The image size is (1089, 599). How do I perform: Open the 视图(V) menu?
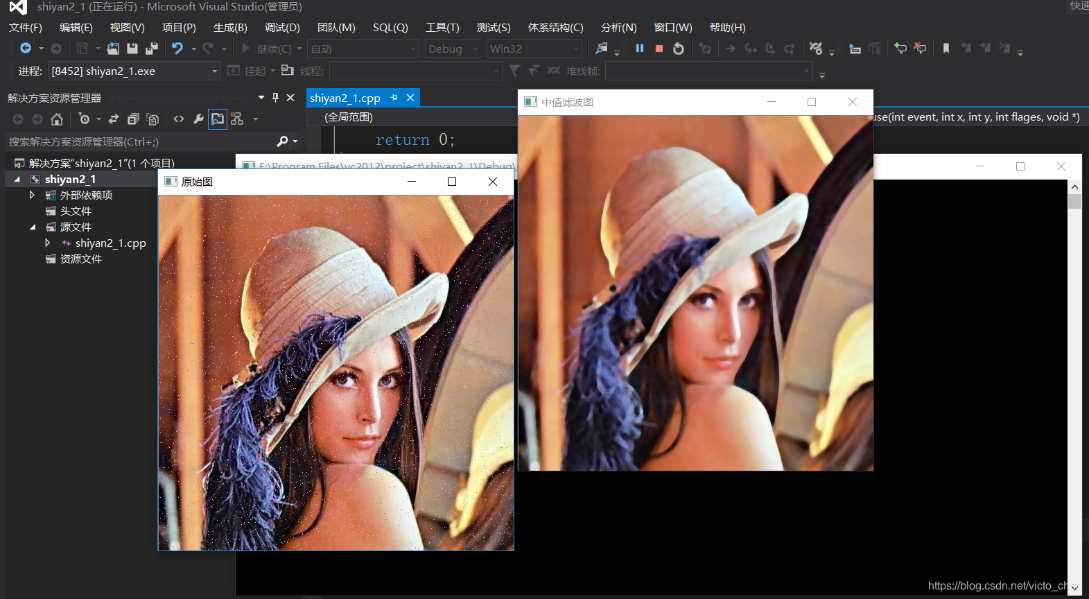(128, 28)
